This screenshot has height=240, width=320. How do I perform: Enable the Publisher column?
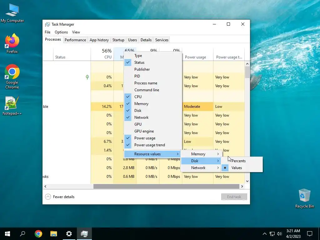tap(152, 69)
